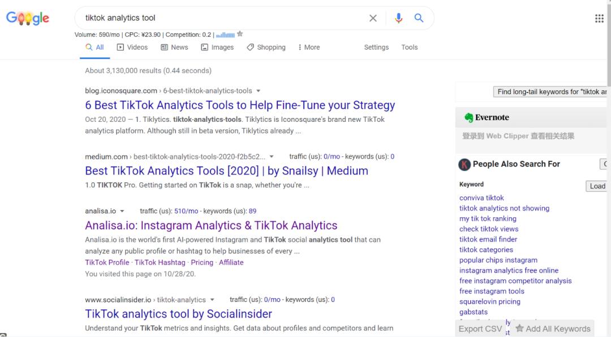Star the keyword next to Competition
The height and width of the screenshot is (337, 611).
[x=240, y=34]
